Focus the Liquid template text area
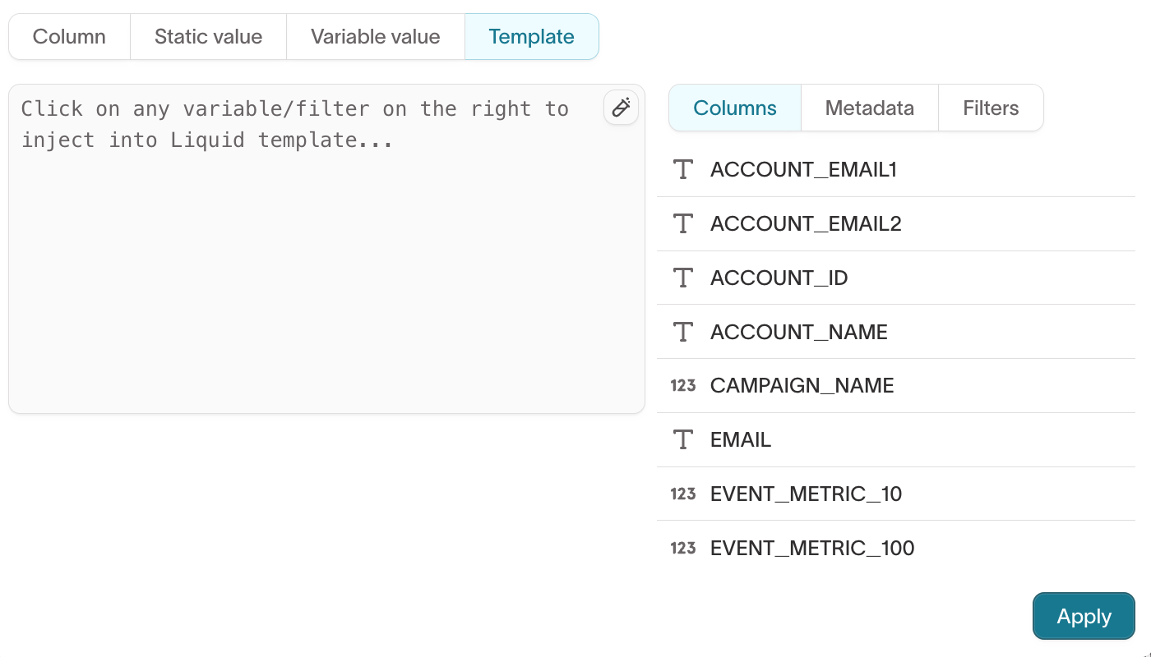This screenshot has width=1151, height=657. (326, 249)
